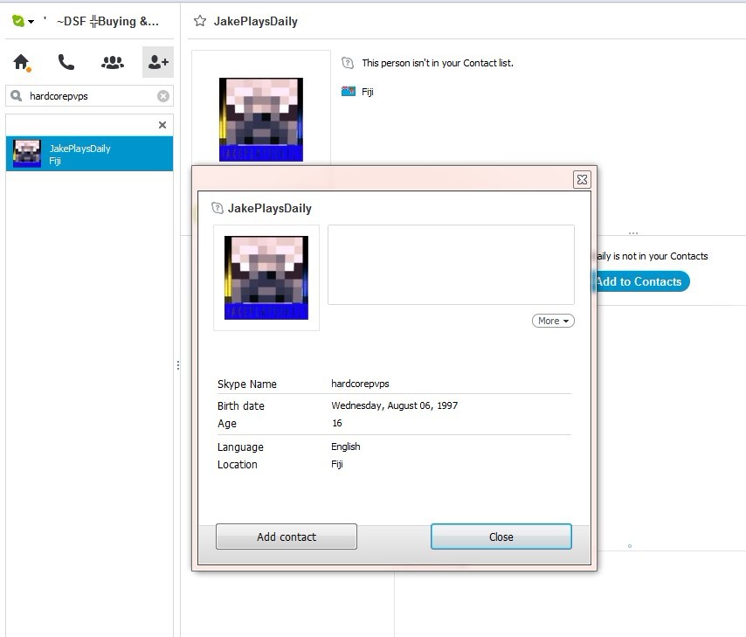Click the sidebar vertical splitter dots
746x637 pixels.
click(178, 365)
